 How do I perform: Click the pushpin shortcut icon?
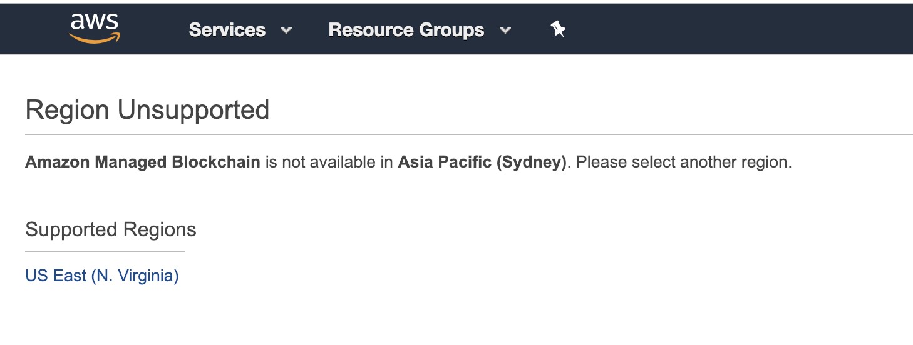click(x=558, y=29)
